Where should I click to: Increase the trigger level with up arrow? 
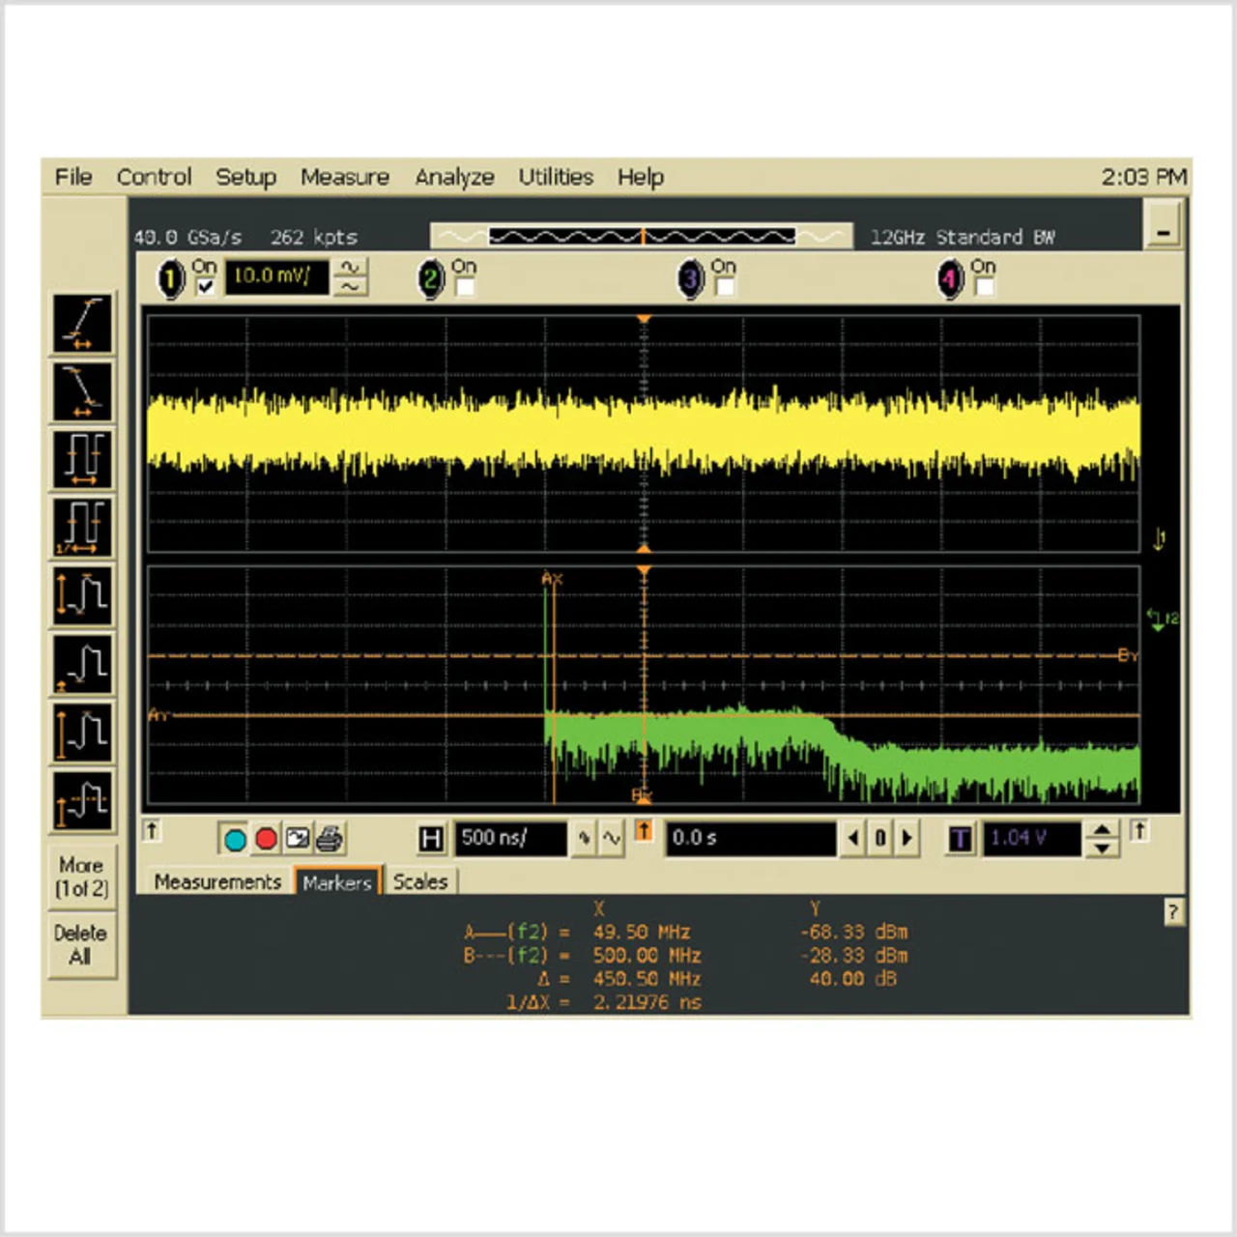point(1102,830)
